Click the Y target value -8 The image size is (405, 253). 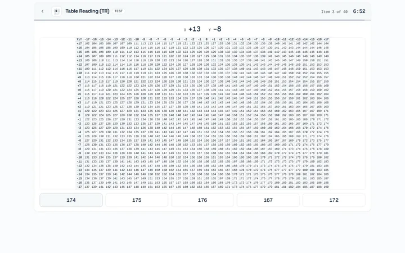click(x=217, y=29)
